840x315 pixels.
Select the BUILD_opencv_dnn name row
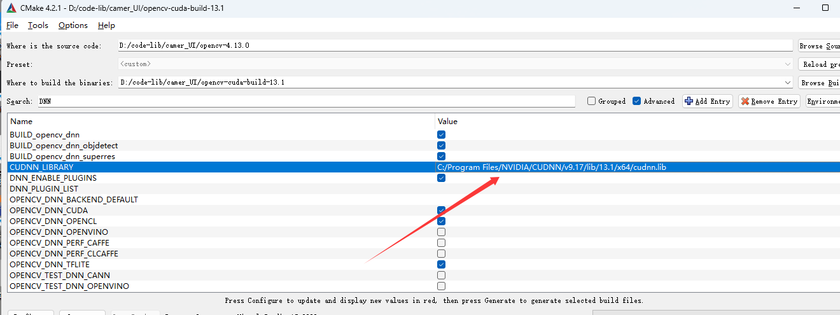tap(221, 135)
